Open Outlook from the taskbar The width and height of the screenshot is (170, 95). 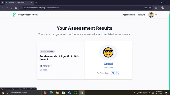pos(69,93)
